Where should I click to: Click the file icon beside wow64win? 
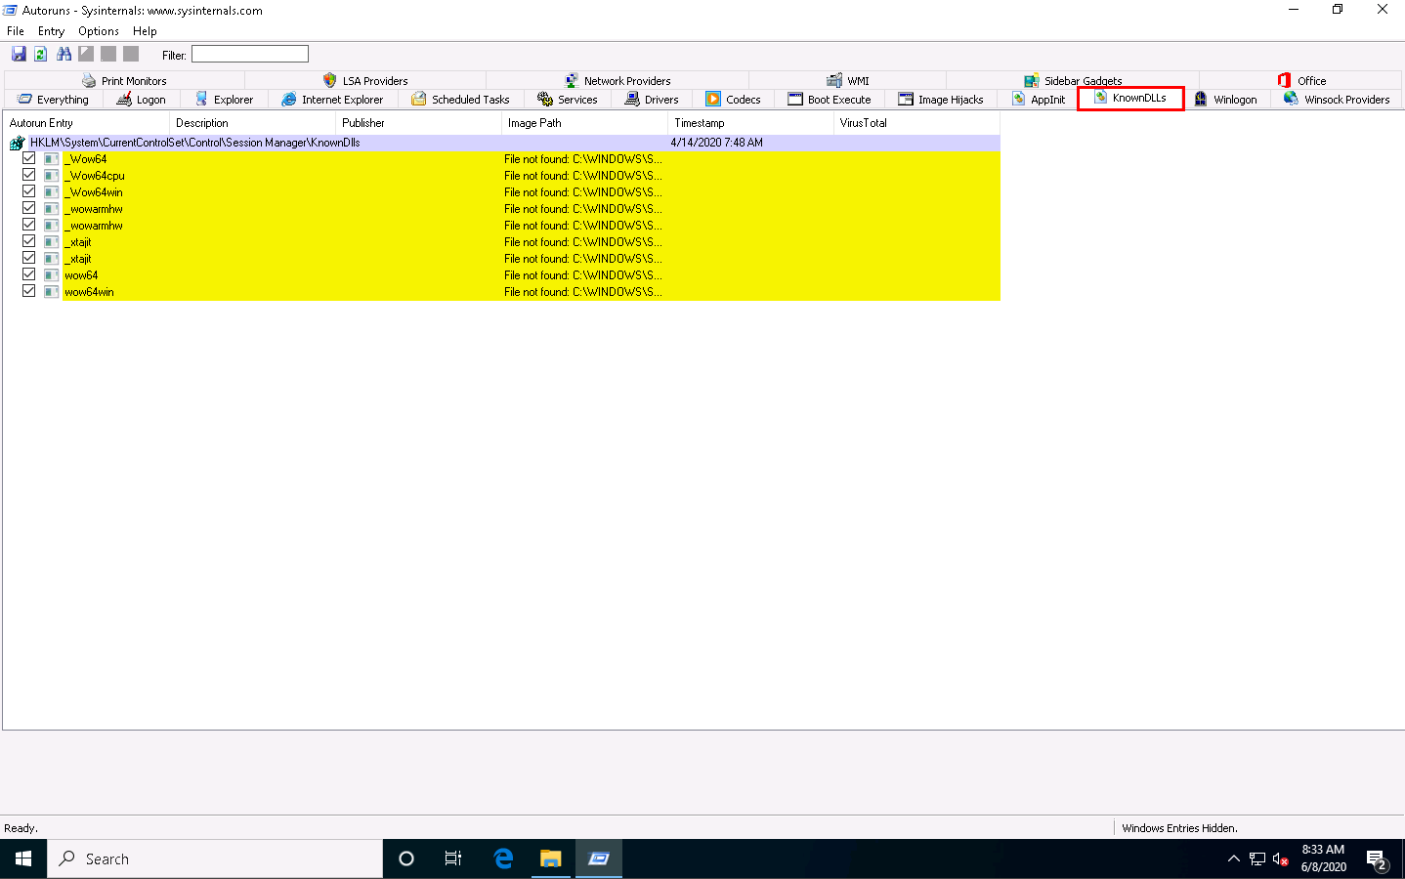pos(51,292)
